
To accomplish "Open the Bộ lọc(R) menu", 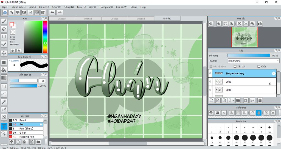I will (44, 7).
